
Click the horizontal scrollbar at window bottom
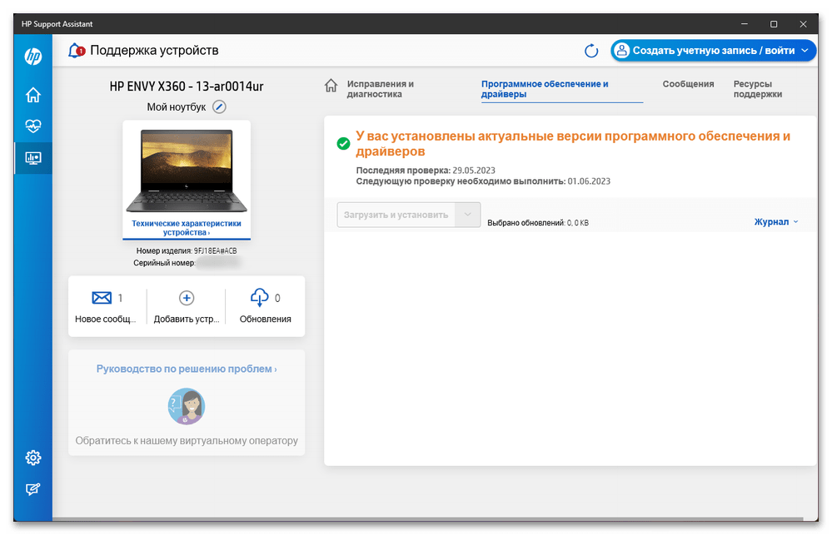(427, 518)
